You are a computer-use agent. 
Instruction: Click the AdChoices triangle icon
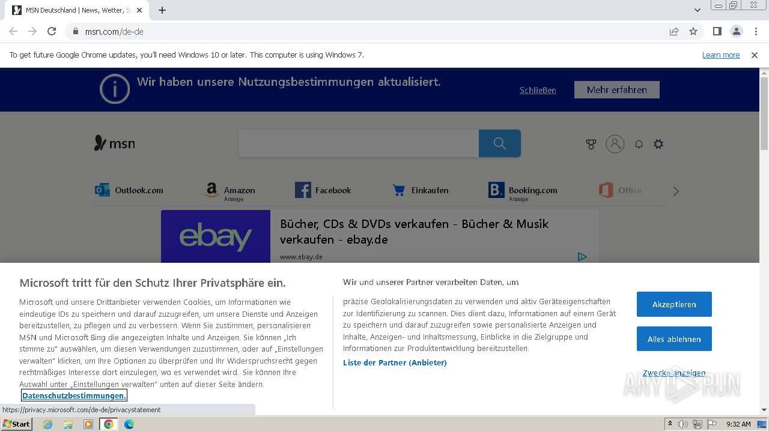pyautogui.click(x=582, y=257)
